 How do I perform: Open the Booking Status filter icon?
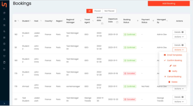click(x=138, y=21)
